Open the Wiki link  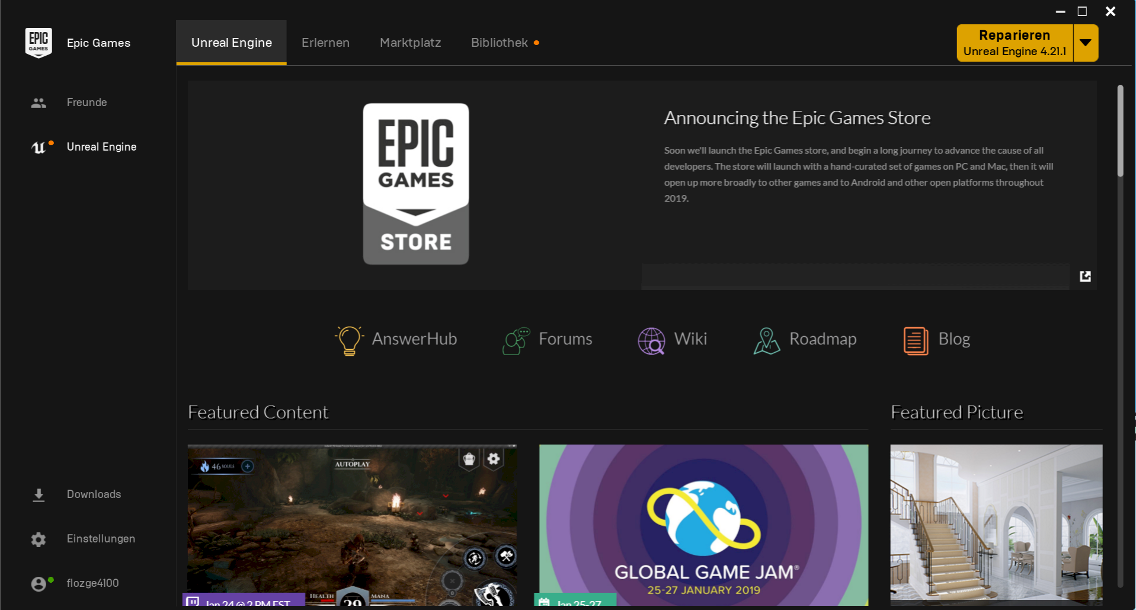click(690, 339)
